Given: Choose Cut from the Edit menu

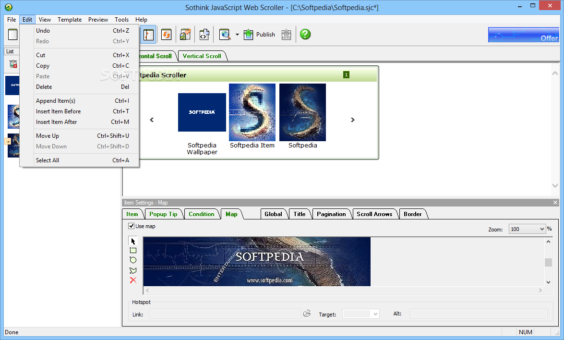Looking at the screenshot, I should [79, 55].
